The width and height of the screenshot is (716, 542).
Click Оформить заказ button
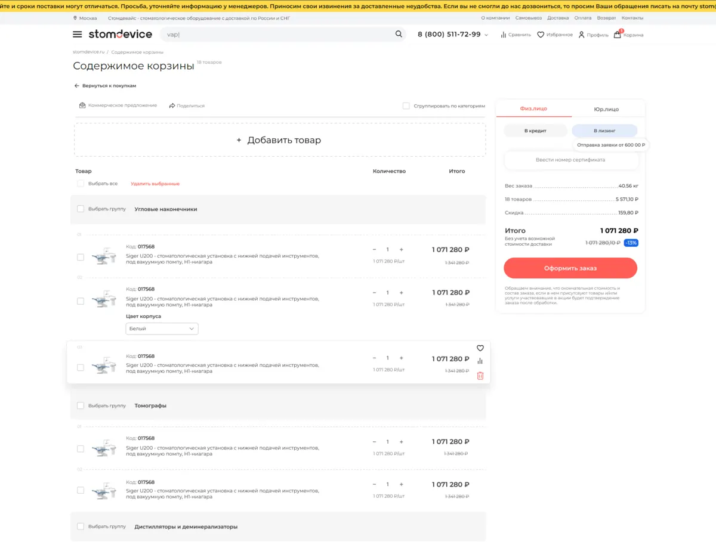point(570,268)
